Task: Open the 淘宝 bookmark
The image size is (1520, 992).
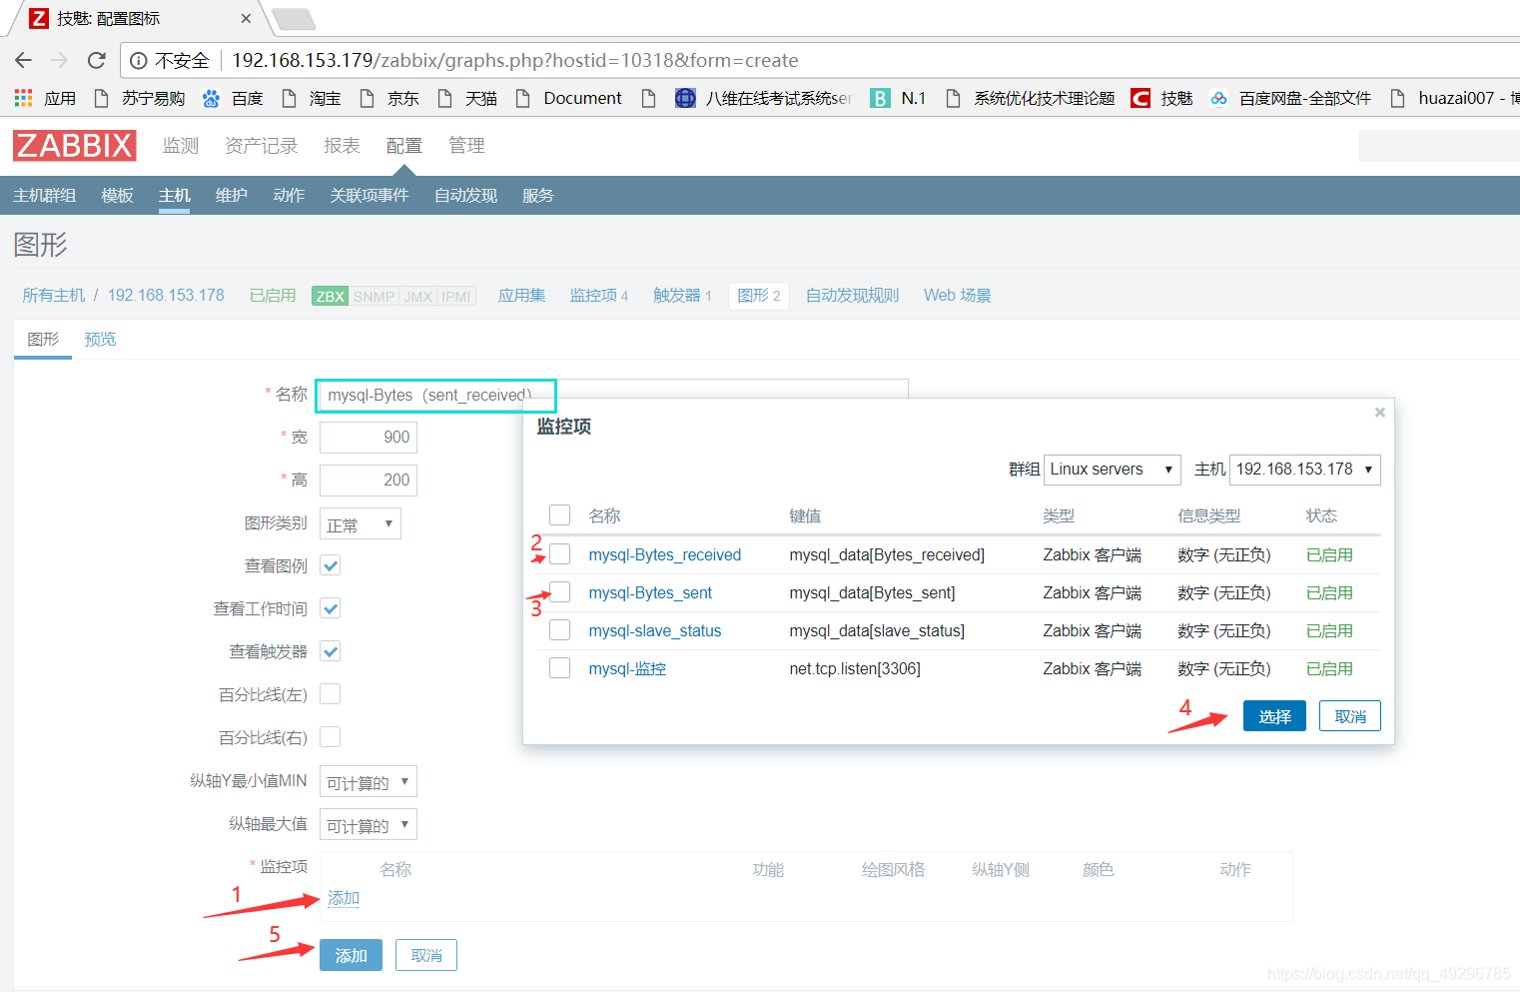Action: click(x=312, y=98)
